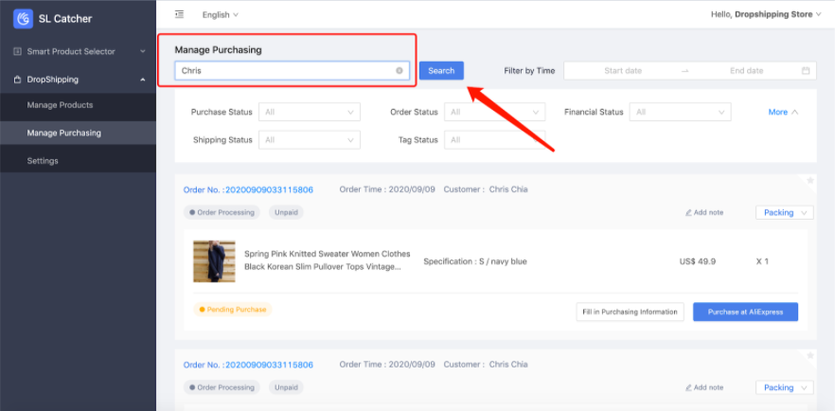Click Purchase at AliExpress button
The image size is (835, 411).
(x=746, y=312)
